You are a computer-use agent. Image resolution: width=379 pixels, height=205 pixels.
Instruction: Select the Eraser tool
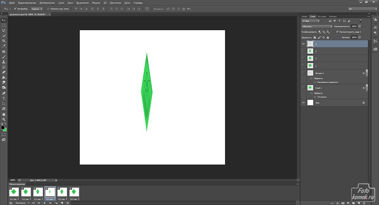(4, 72)
